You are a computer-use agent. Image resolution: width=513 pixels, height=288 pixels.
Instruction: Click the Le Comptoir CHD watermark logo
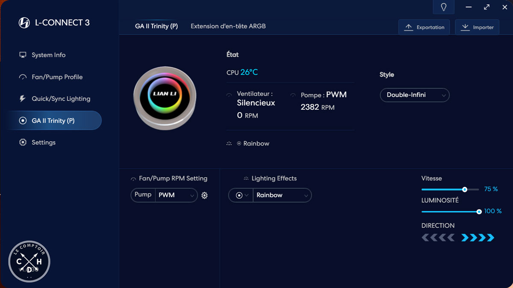(x=29, y=261)
